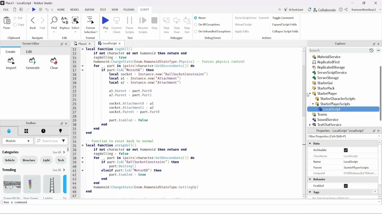Click the Select tool icon
This screenshot has width=382, height=214.
pyautogui.click(x=75, y=21)
